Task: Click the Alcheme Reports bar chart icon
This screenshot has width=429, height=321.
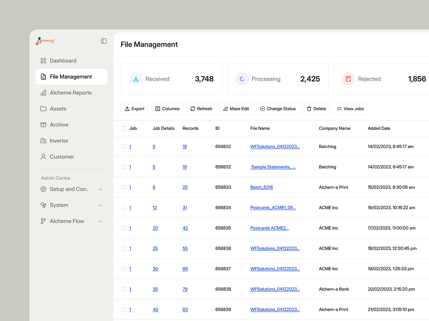Action: [x=43, y=93]
